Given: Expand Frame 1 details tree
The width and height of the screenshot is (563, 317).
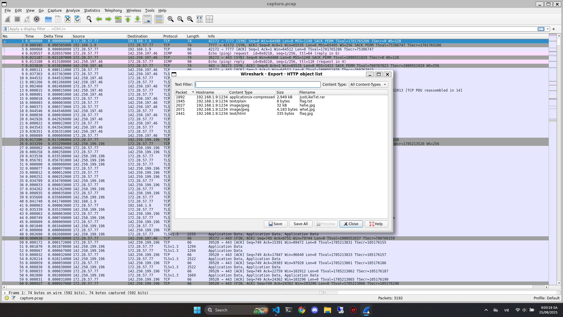Looking at the screenshot, I should pyautogui.click(x=5, y=293).
